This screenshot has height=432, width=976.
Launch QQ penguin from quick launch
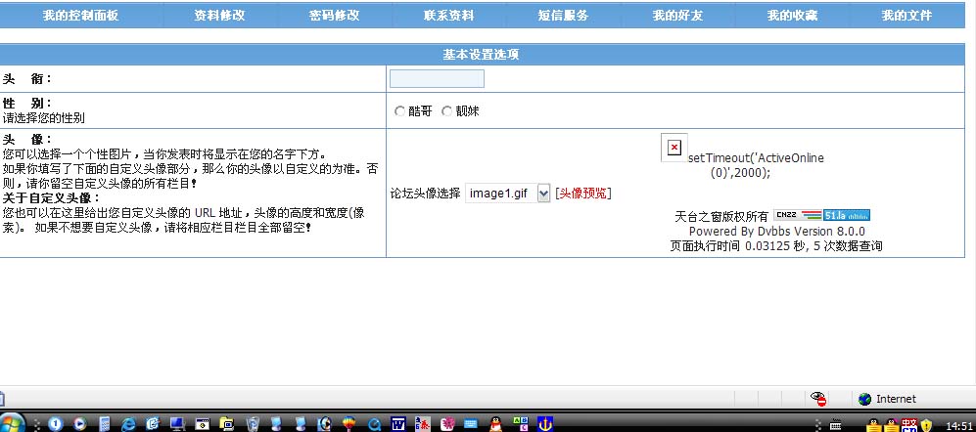pos(496,424)
